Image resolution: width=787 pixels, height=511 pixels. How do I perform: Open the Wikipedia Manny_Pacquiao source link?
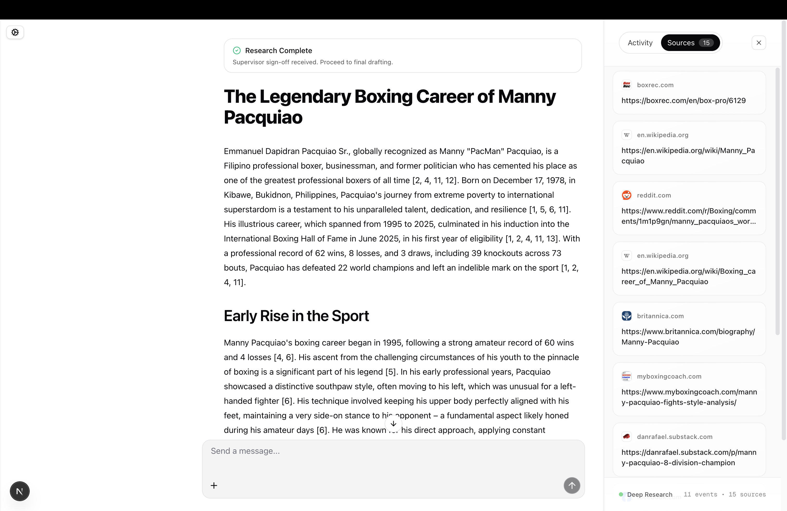[x=688, y=155]
